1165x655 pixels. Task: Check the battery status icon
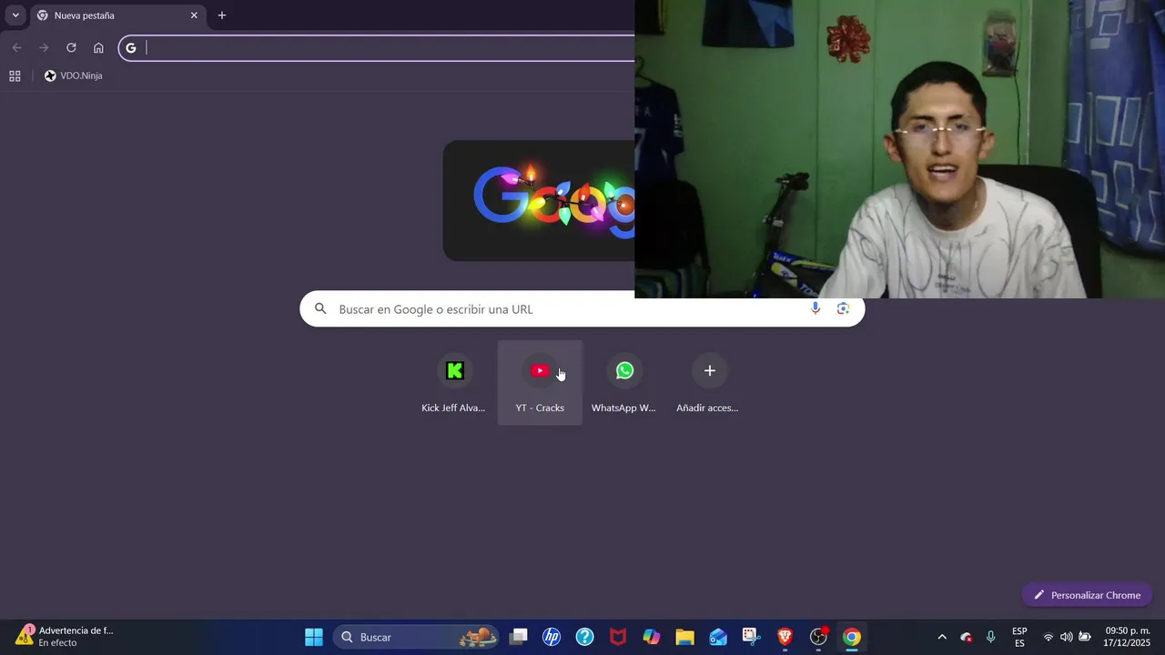point(1085,637)
